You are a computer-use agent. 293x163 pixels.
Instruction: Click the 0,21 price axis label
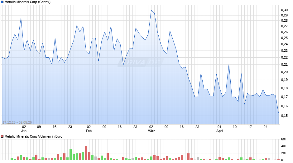(x=284, y=64)
